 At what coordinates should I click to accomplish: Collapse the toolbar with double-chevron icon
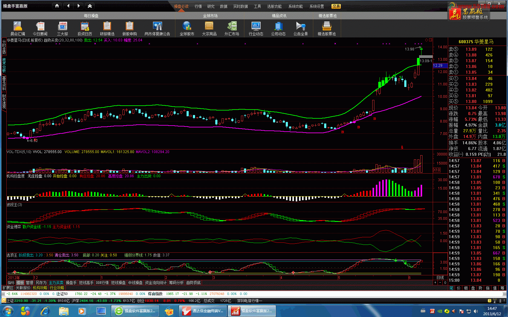tap(90, 6)
